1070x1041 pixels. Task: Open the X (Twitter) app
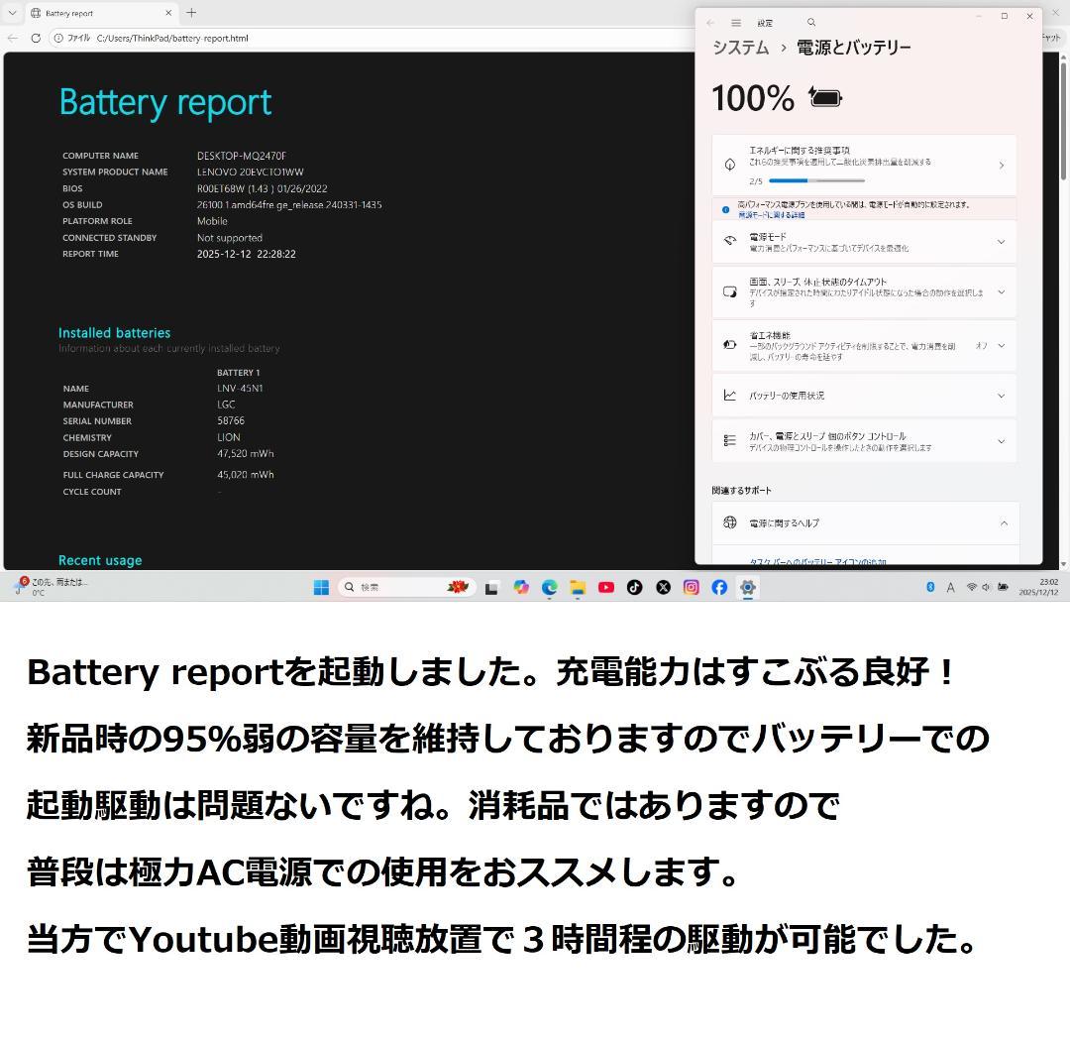click(x=662, y=587)
